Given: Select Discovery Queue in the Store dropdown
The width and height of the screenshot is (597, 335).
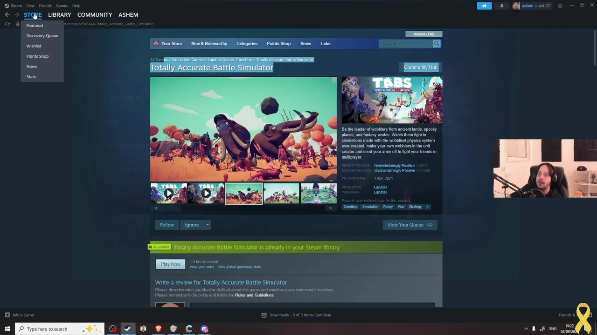Looking at the screenshot, I should (42, 36).
